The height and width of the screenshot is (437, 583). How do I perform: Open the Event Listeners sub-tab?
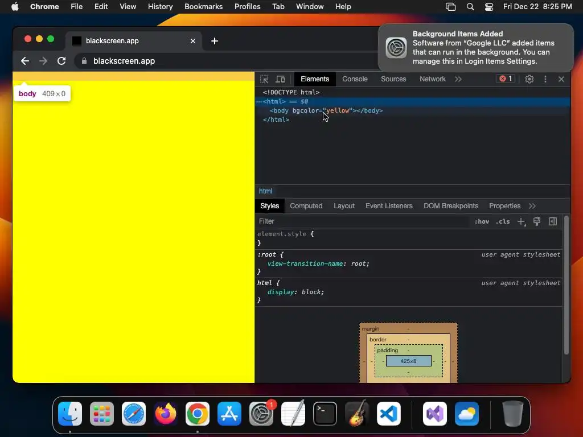[389, 206]
